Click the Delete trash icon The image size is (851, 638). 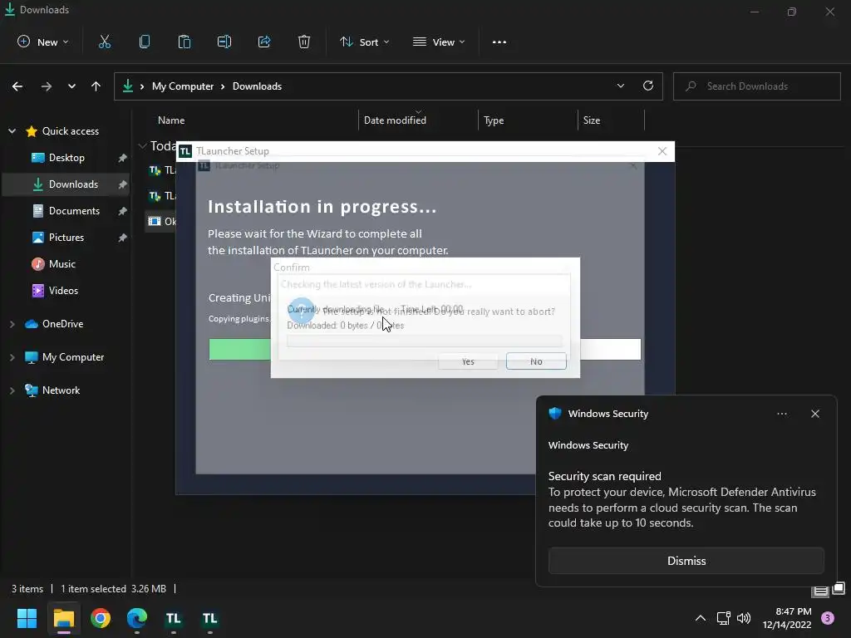304,42
